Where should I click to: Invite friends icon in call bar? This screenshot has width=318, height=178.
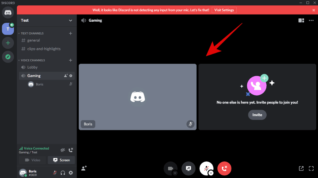click(x=84, y=168)
